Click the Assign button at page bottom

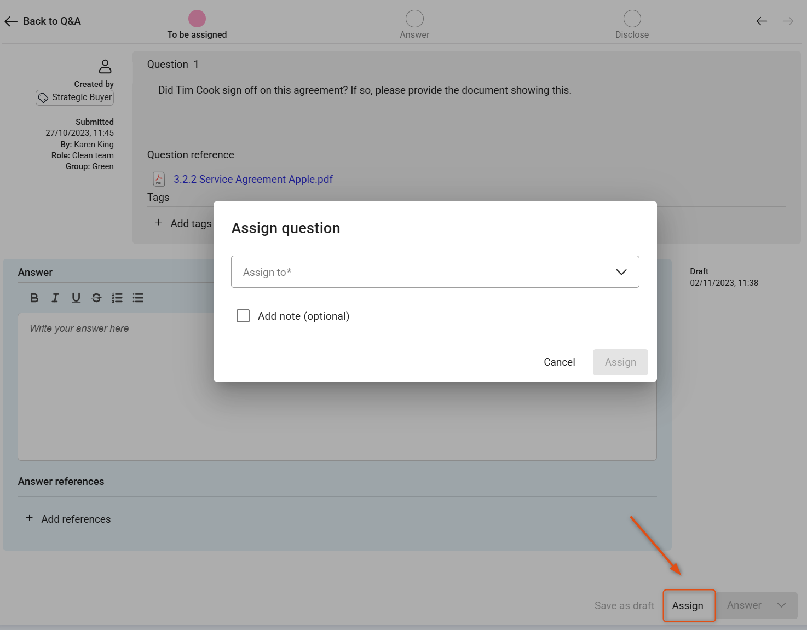coord(688,605)
